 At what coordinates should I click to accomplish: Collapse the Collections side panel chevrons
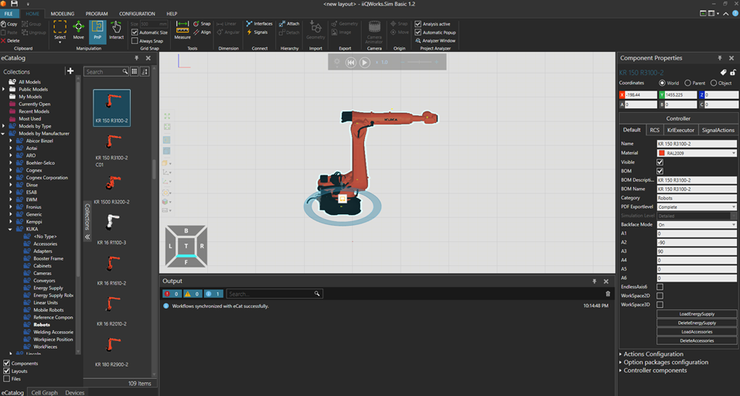pyautogui.click(x=87, y=237)
